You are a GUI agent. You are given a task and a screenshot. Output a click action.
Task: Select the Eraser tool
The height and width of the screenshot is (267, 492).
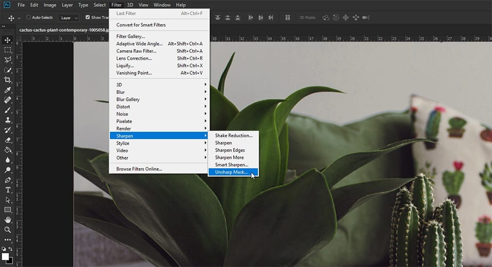point(8,140)
